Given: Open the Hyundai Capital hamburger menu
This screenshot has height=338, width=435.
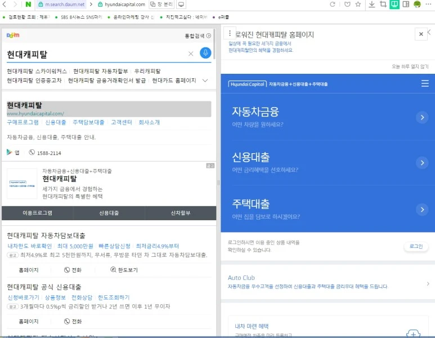Looking at the screenshot, I should point(425,83).
